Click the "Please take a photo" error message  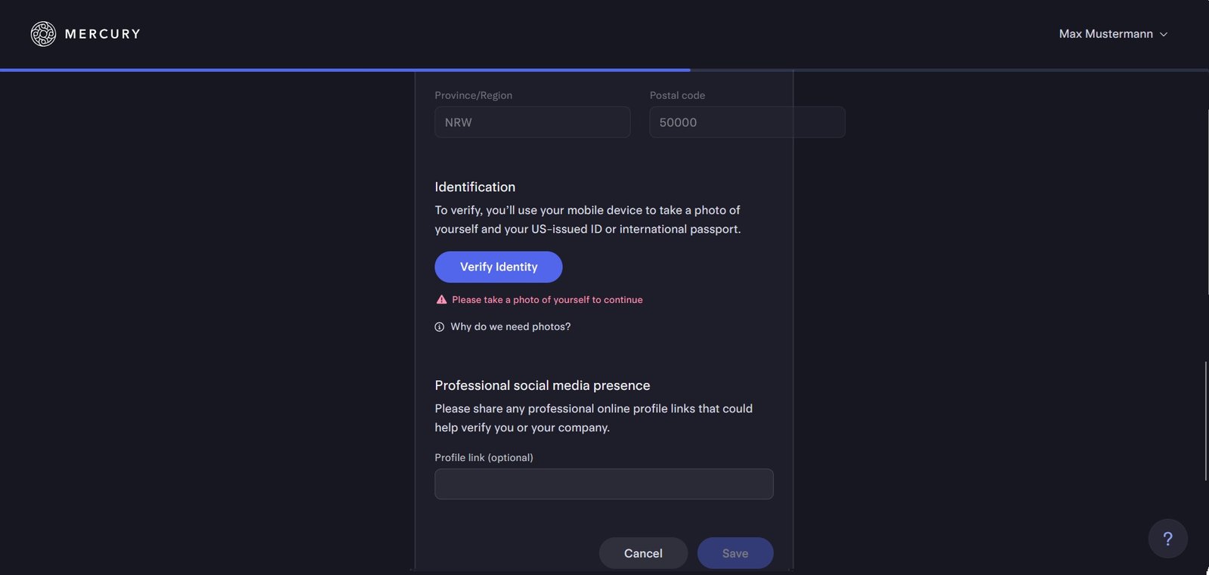[x=547, y=300]
